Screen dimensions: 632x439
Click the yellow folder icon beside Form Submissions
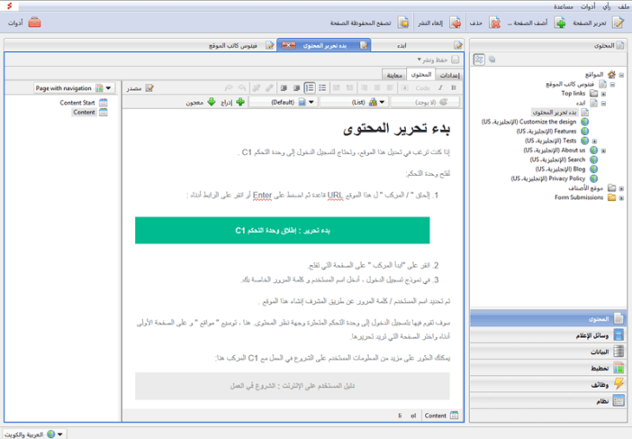point(611,197)
